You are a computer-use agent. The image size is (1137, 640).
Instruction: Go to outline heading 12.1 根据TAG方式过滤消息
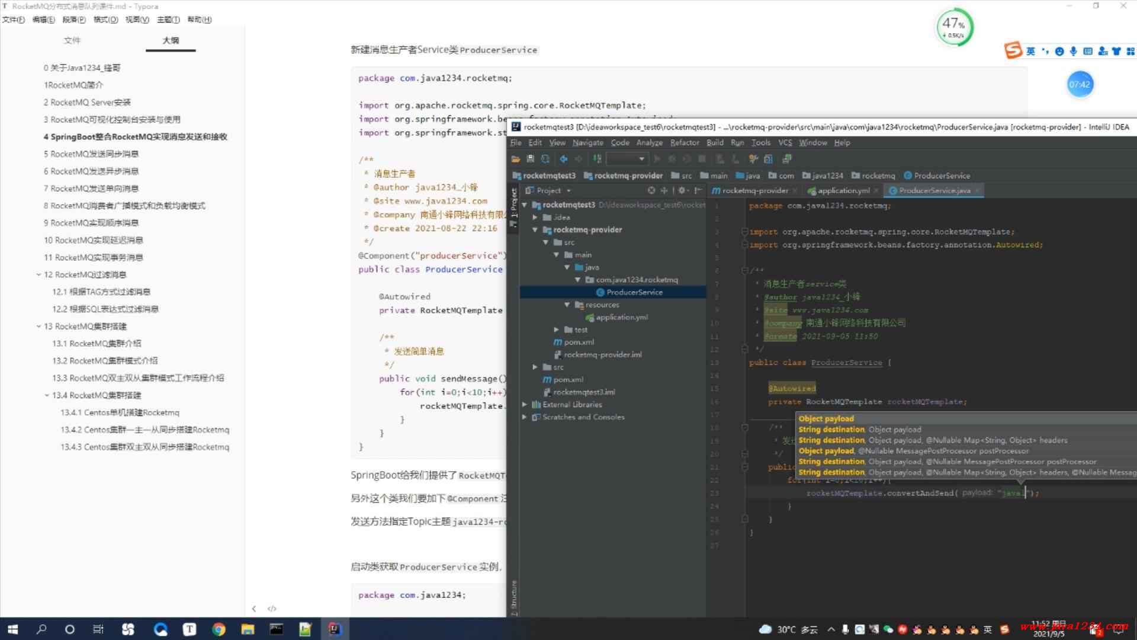pyautogui.click(x=101, y=292)
